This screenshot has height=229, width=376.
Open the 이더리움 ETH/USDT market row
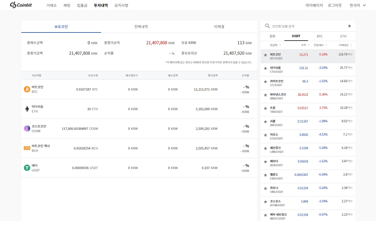point(308,70)
